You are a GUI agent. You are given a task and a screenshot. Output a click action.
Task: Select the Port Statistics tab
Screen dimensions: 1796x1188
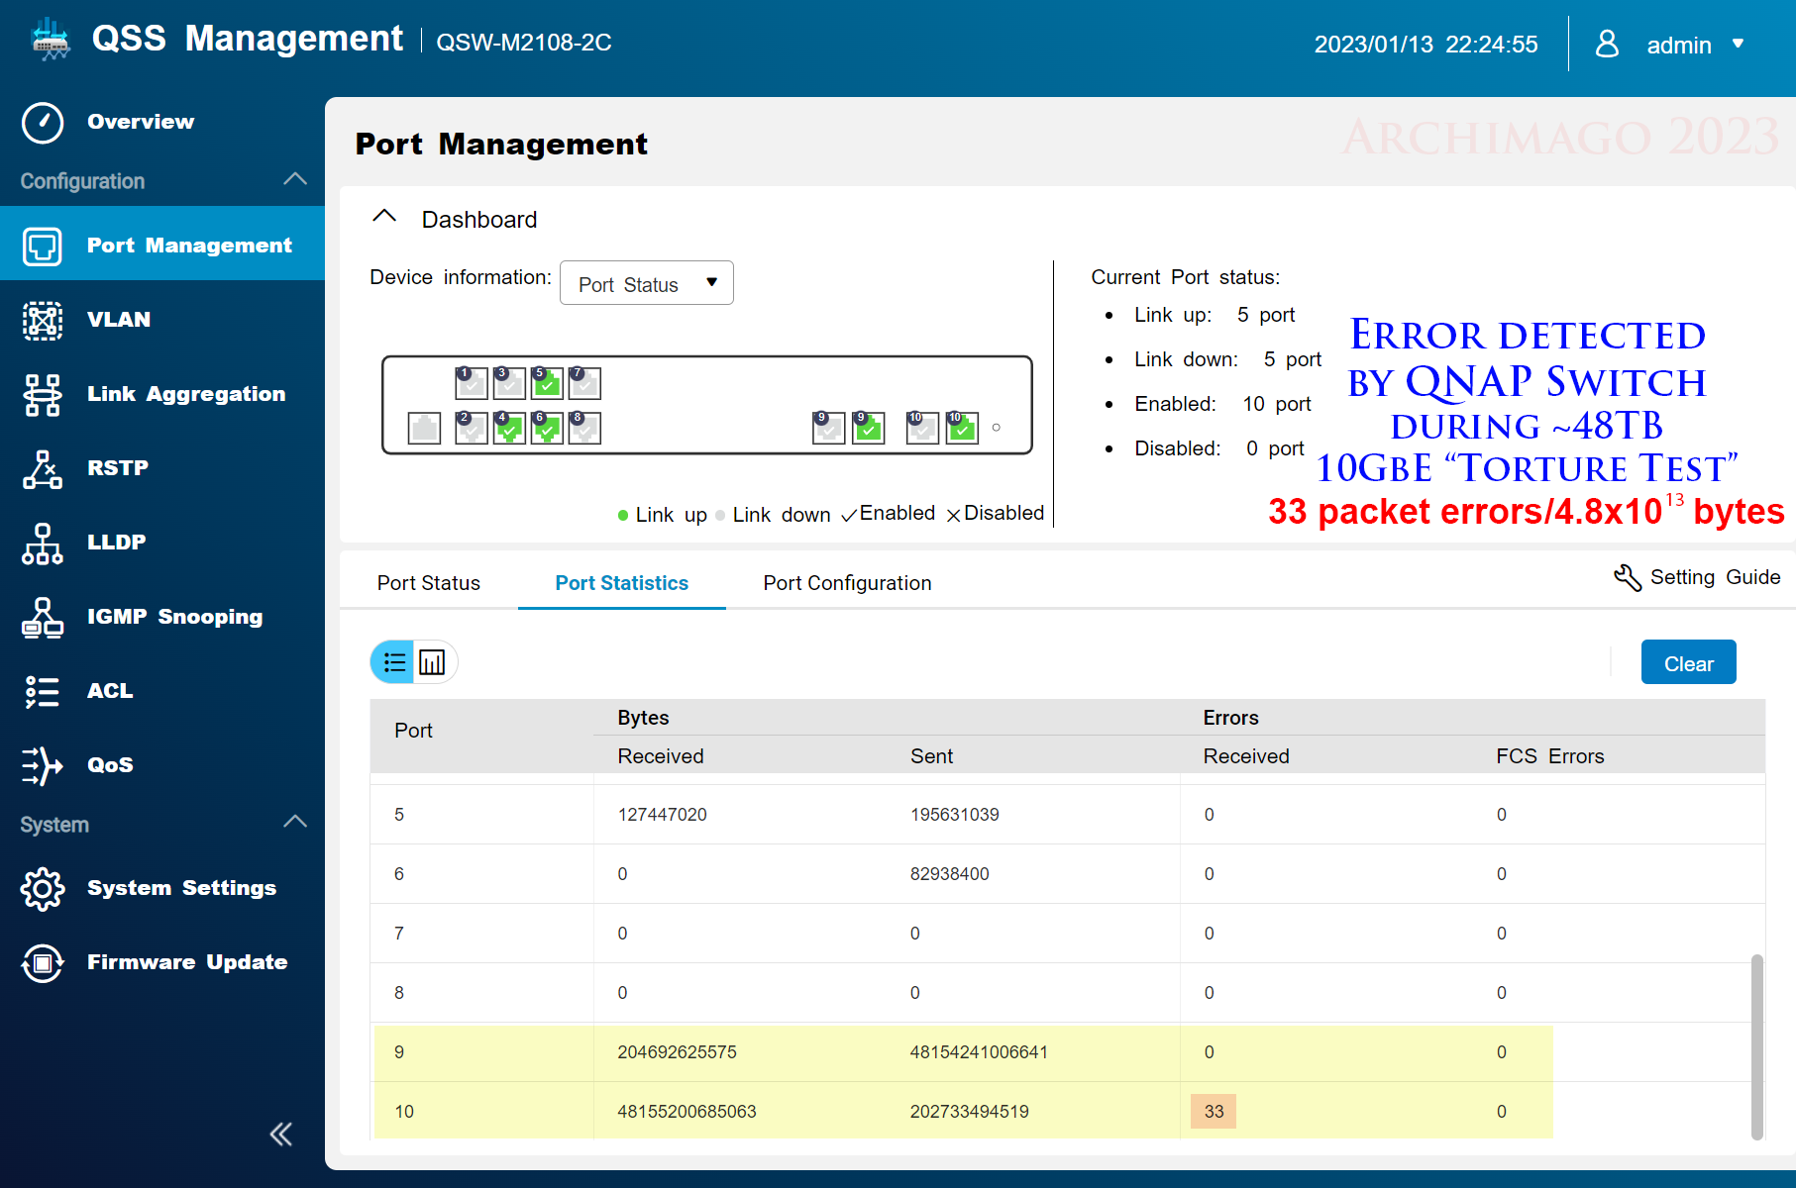622,583
